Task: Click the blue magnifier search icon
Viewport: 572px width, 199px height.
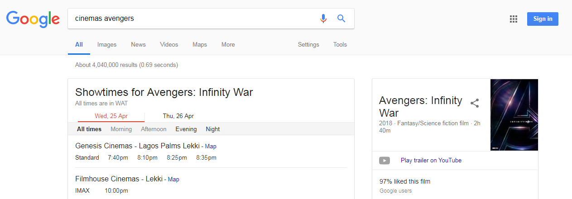Action: click(341, 19)
